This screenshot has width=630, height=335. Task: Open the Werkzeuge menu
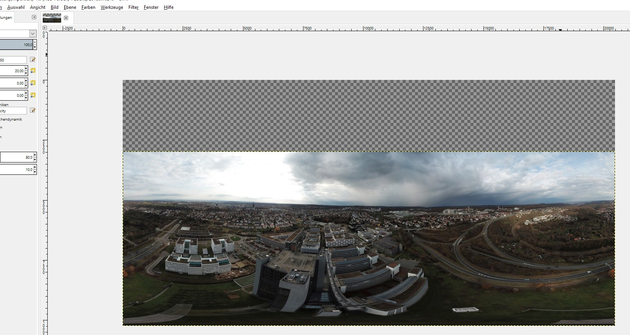(x=112, y=7)
